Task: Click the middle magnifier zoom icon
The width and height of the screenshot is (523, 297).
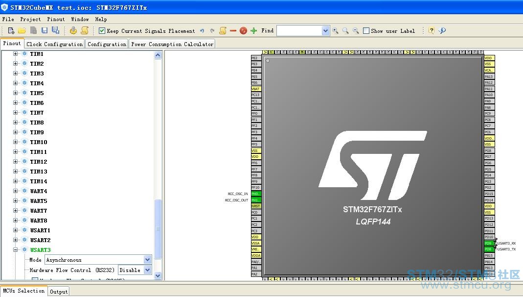Action: coord(345,31)
